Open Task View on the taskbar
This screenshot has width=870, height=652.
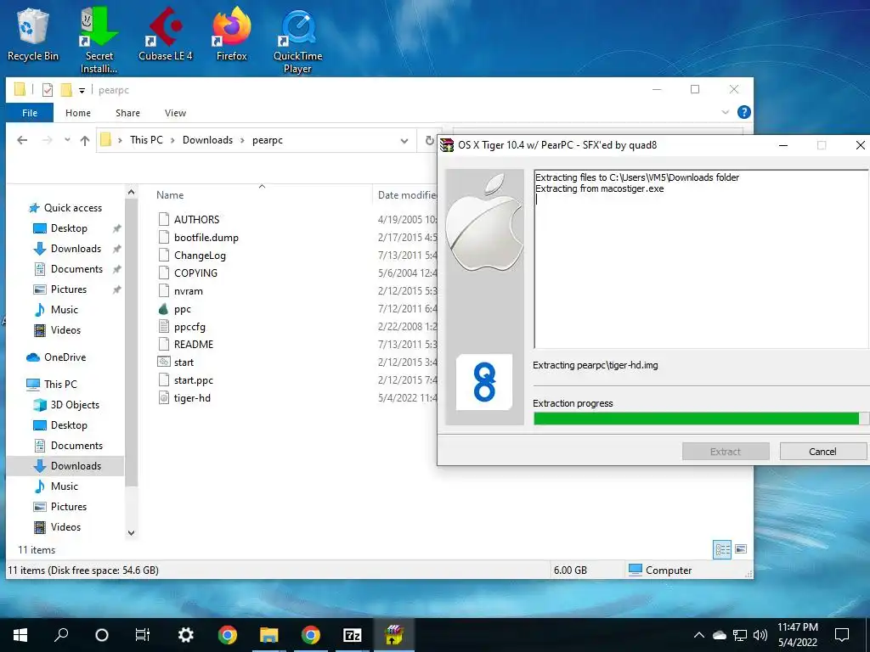coord(143,635)
